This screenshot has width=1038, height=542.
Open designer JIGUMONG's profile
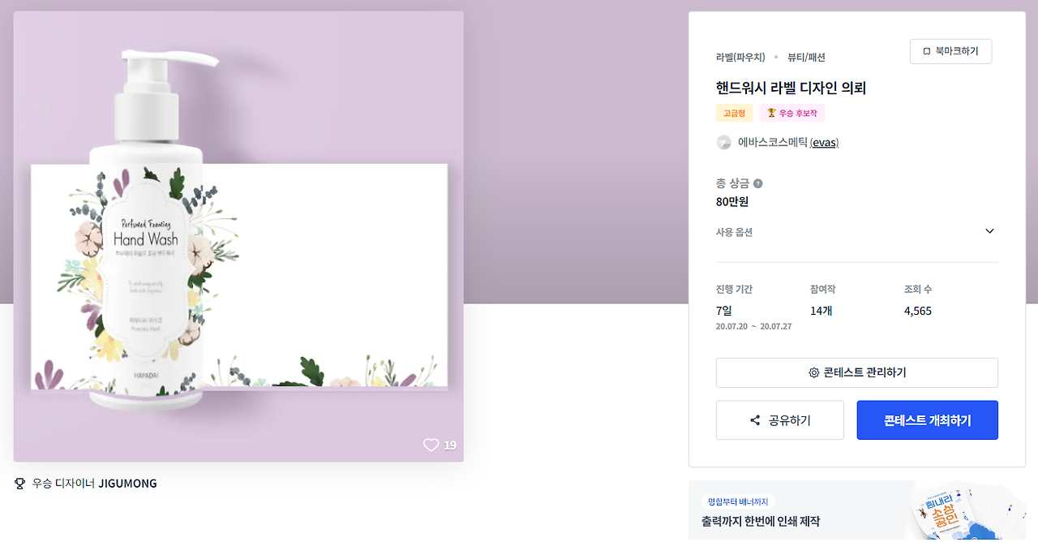127,484
